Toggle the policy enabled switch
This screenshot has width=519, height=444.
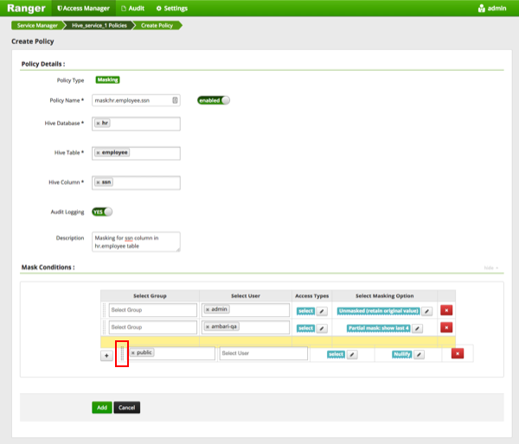click(214, 100)
